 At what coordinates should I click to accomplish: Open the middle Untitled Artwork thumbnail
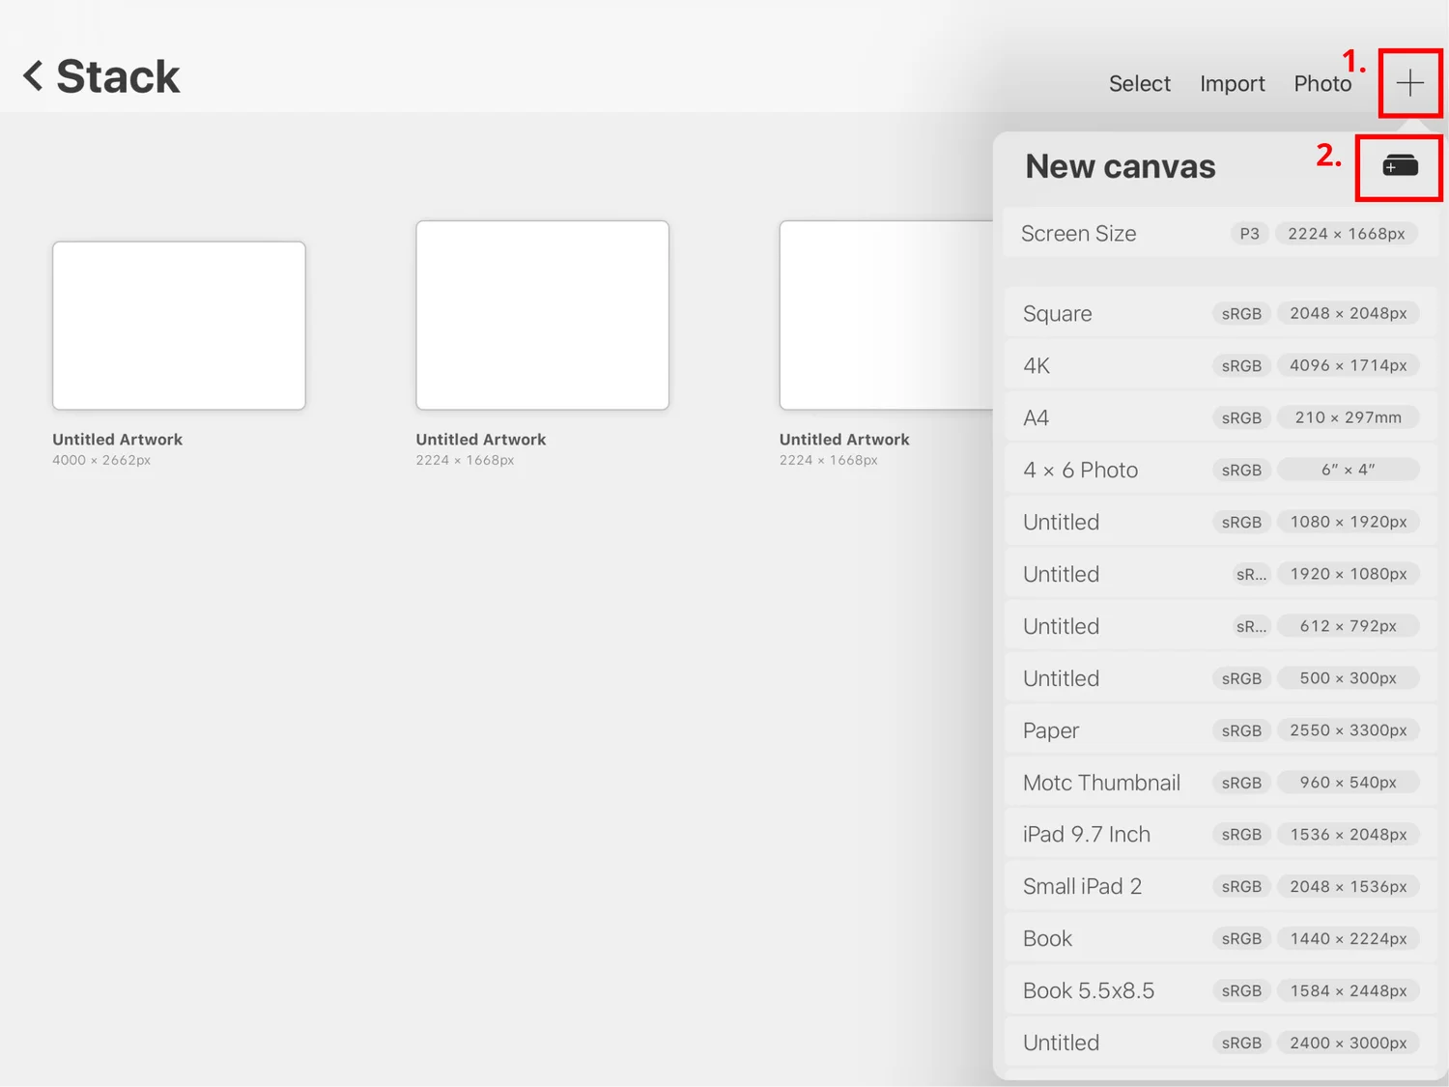pos(542,315)
